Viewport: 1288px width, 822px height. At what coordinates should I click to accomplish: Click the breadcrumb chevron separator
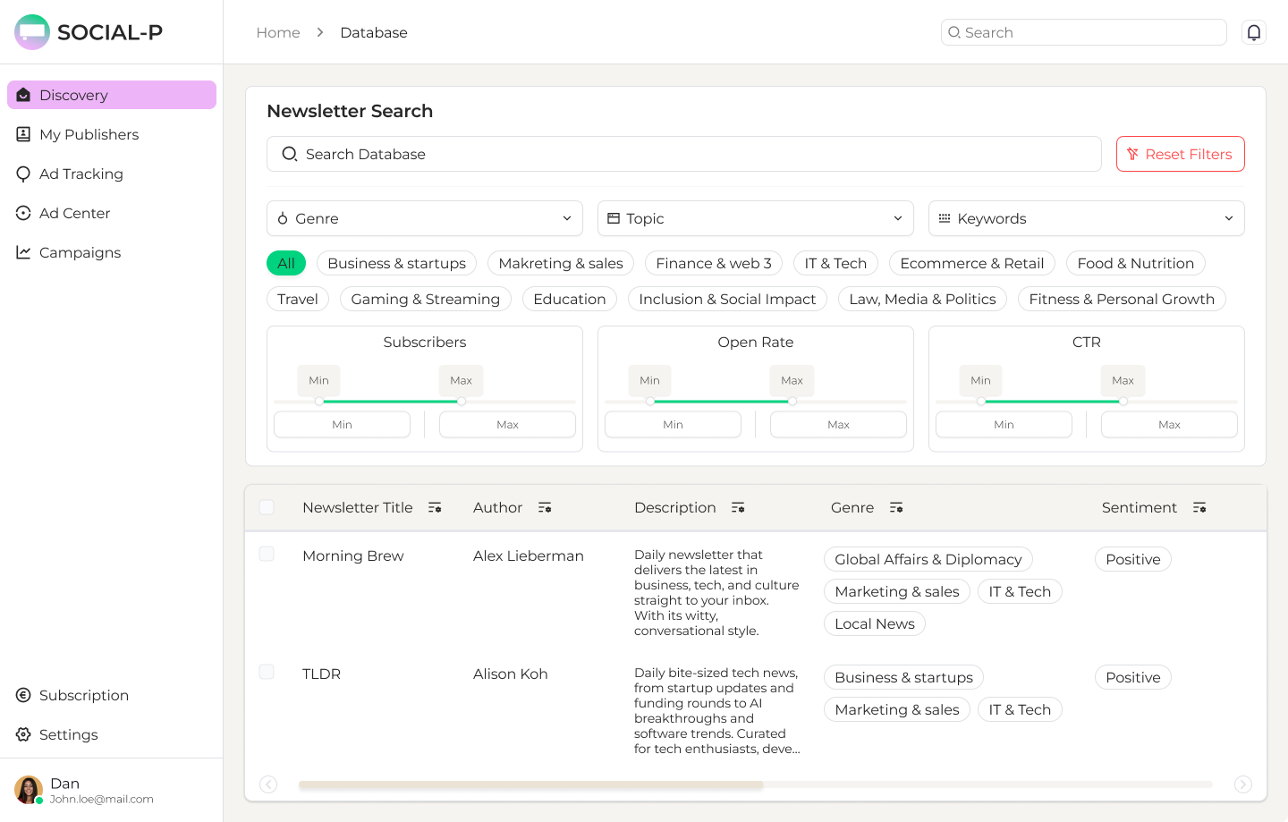[x=320, y=32]
